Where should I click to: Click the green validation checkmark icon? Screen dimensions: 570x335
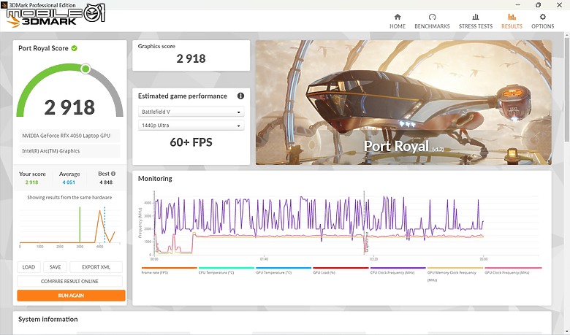click(74, 48)
